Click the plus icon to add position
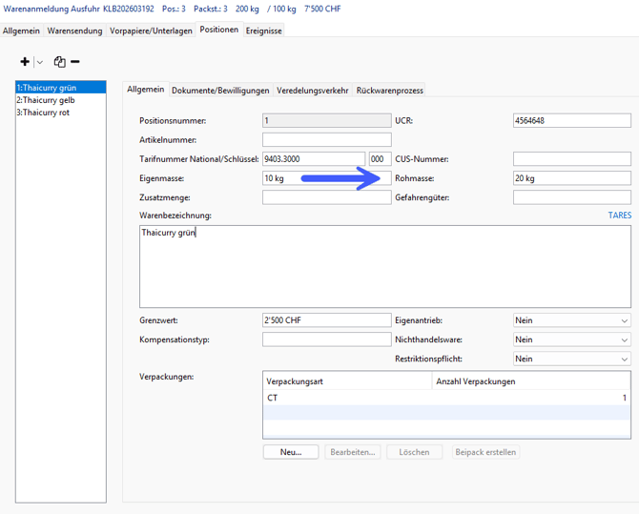 24,62
